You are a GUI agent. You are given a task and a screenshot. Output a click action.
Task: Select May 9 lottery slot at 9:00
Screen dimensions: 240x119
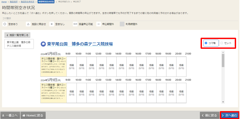(72, 93)
